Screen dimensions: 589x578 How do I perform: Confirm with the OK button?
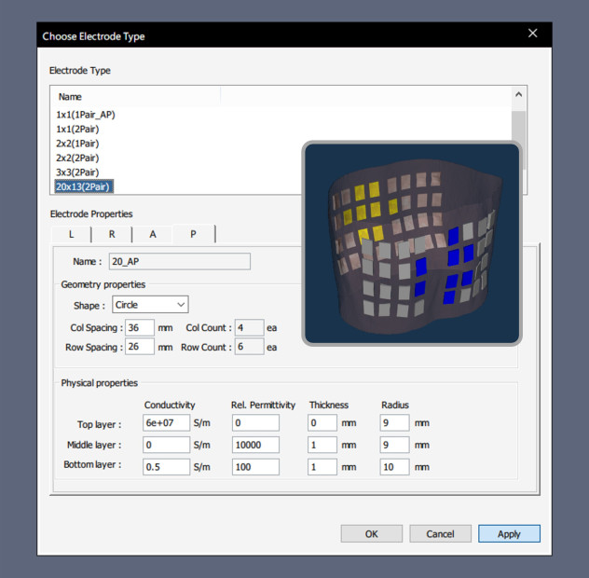tap(371, 534)
